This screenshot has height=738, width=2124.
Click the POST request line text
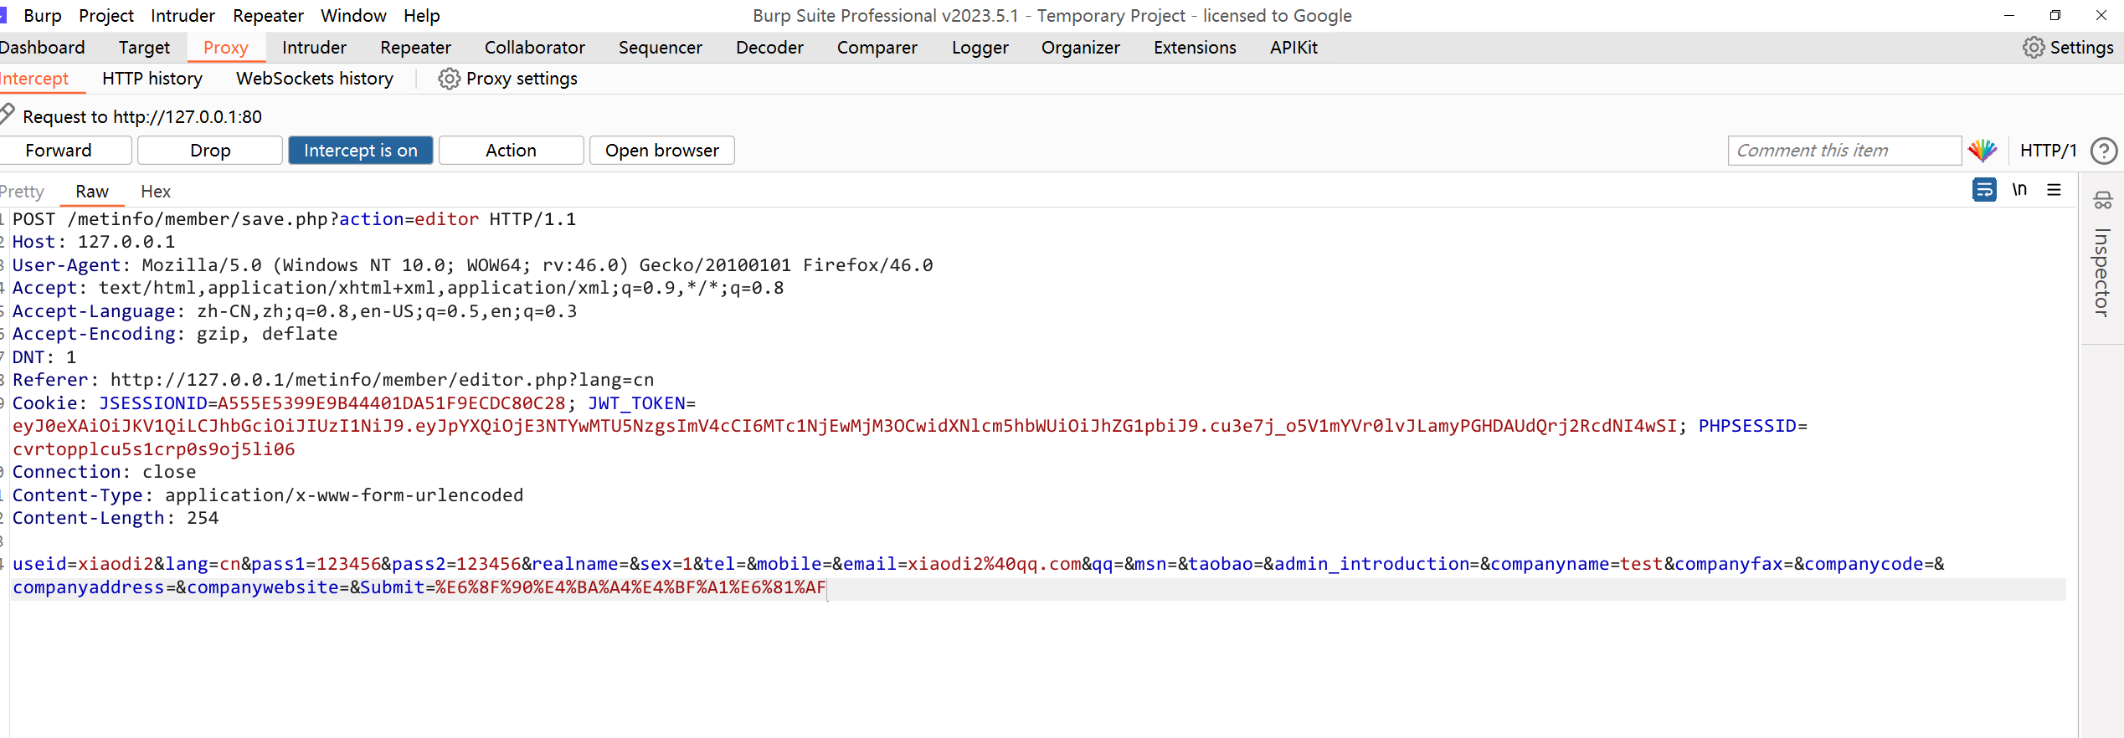(x=294, y=219)
